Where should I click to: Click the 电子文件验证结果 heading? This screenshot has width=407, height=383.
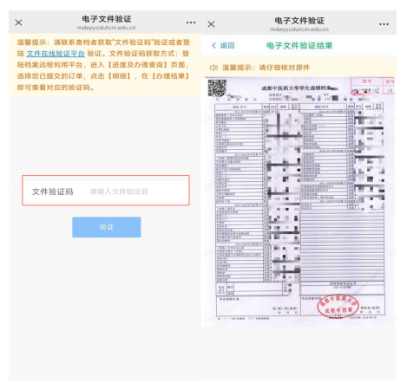pyautogui.click(x=299, y=46)
